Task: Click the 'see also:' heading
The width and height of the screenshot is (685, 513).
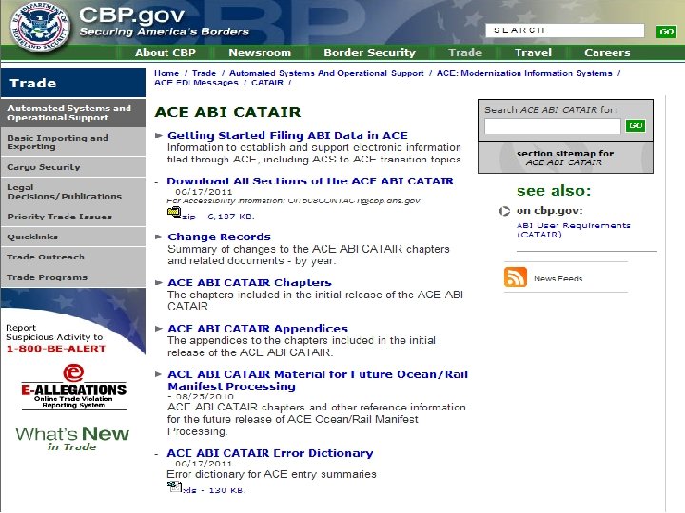Action: point(554,191)
